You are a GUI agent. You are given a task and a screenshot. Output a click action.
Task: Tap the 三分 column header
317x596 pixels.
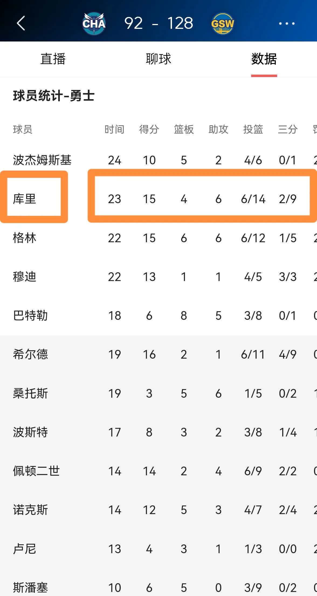pos(288,130)
